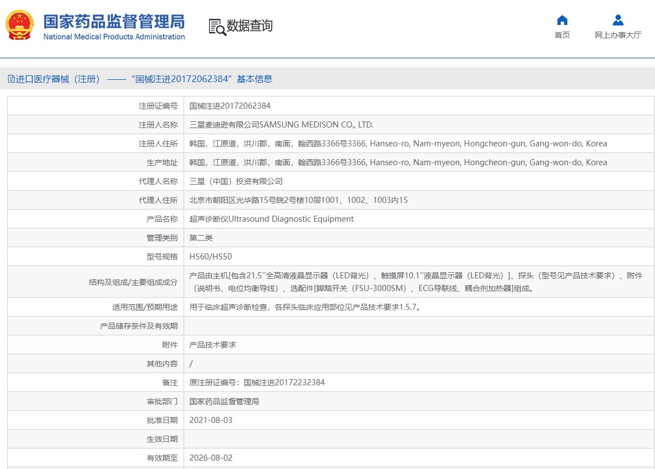Click the 国械注进20172062384 基本信息 heading

tap(201, 79)
